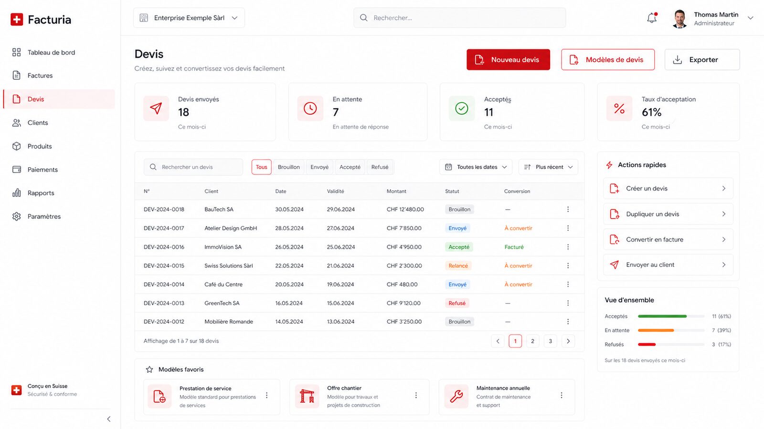
Task: Open the notifications bell
Action: pos(652,18)
